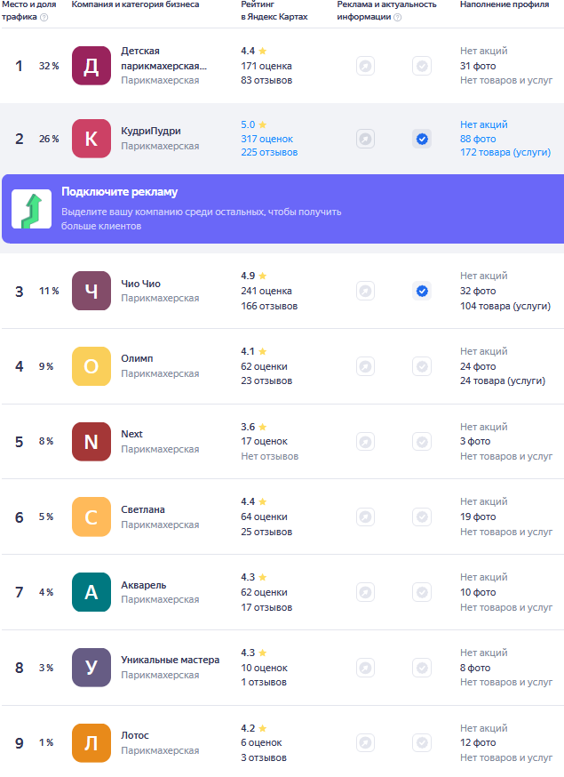Screen dimensions: 564x777
Task: Click the advertising icon in the Олимп row
Action: click(365, 366)
